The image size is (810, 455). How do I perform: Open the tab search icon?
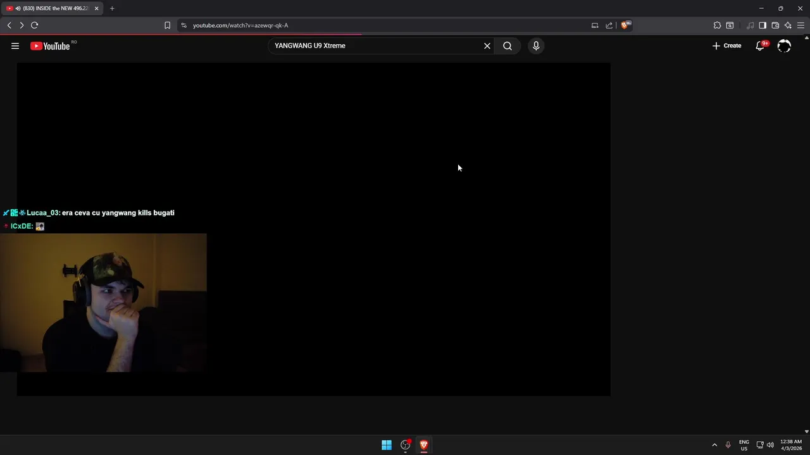click(x=730, y=25)
